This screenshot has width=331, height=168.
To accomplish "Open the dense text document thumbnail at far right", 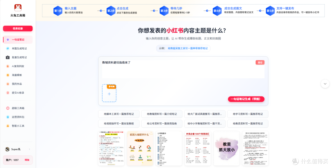I will click(x=255, y=148).
